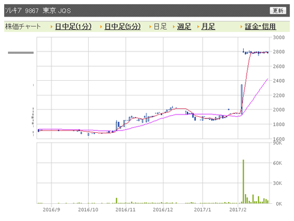Click the 1800 price axis label
This screenshot has height=221, width=294.
click(x=279, y=124)
